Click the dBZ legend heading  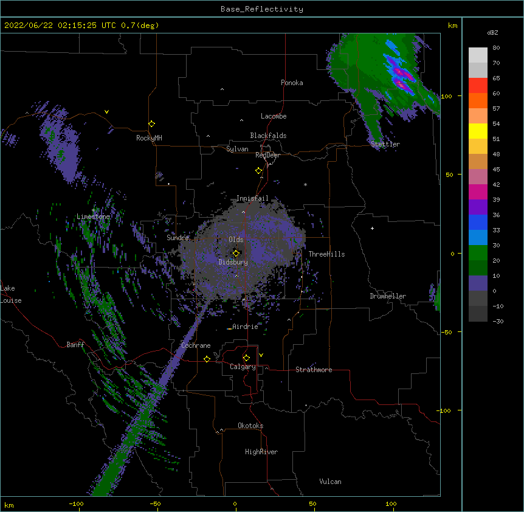pos(492,33)
